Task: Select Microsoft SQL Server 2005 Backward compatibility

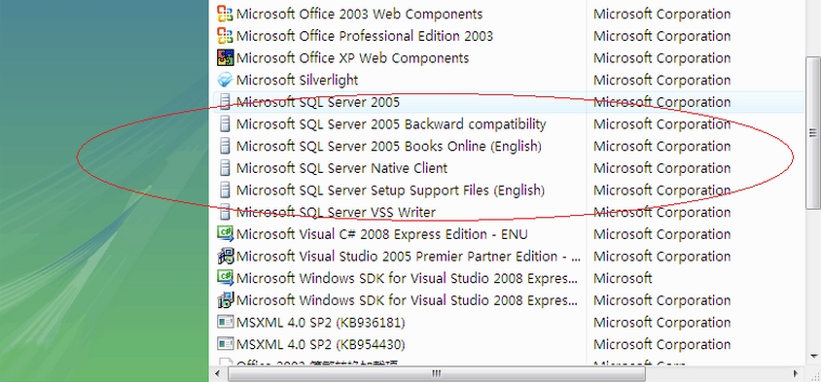Action: click(x=391, y=124)
